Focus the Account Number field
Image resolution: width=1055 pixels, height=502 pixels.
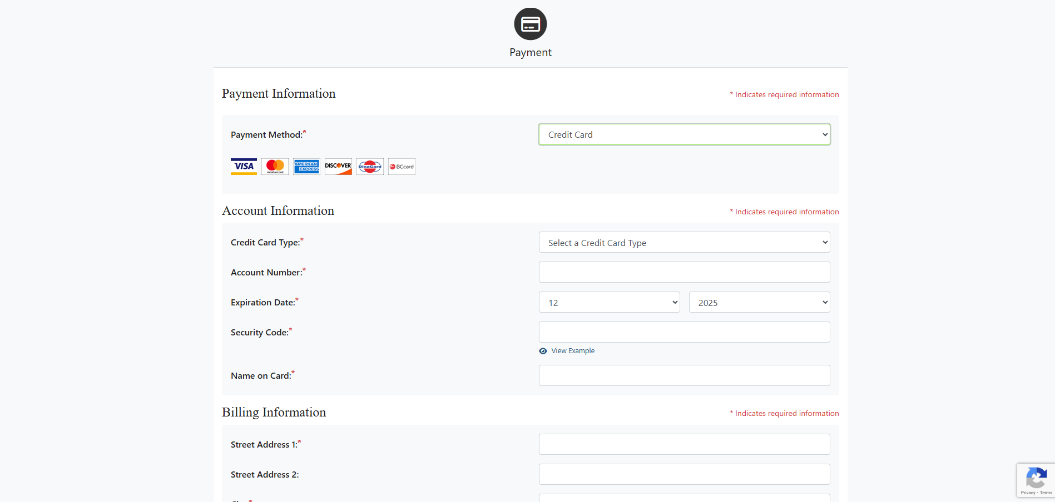pyautogui.click(x=684, y=273)
